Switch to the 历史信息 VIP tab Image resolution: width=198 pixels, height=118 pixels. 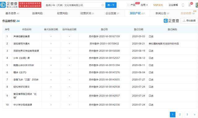coord(188,13)
